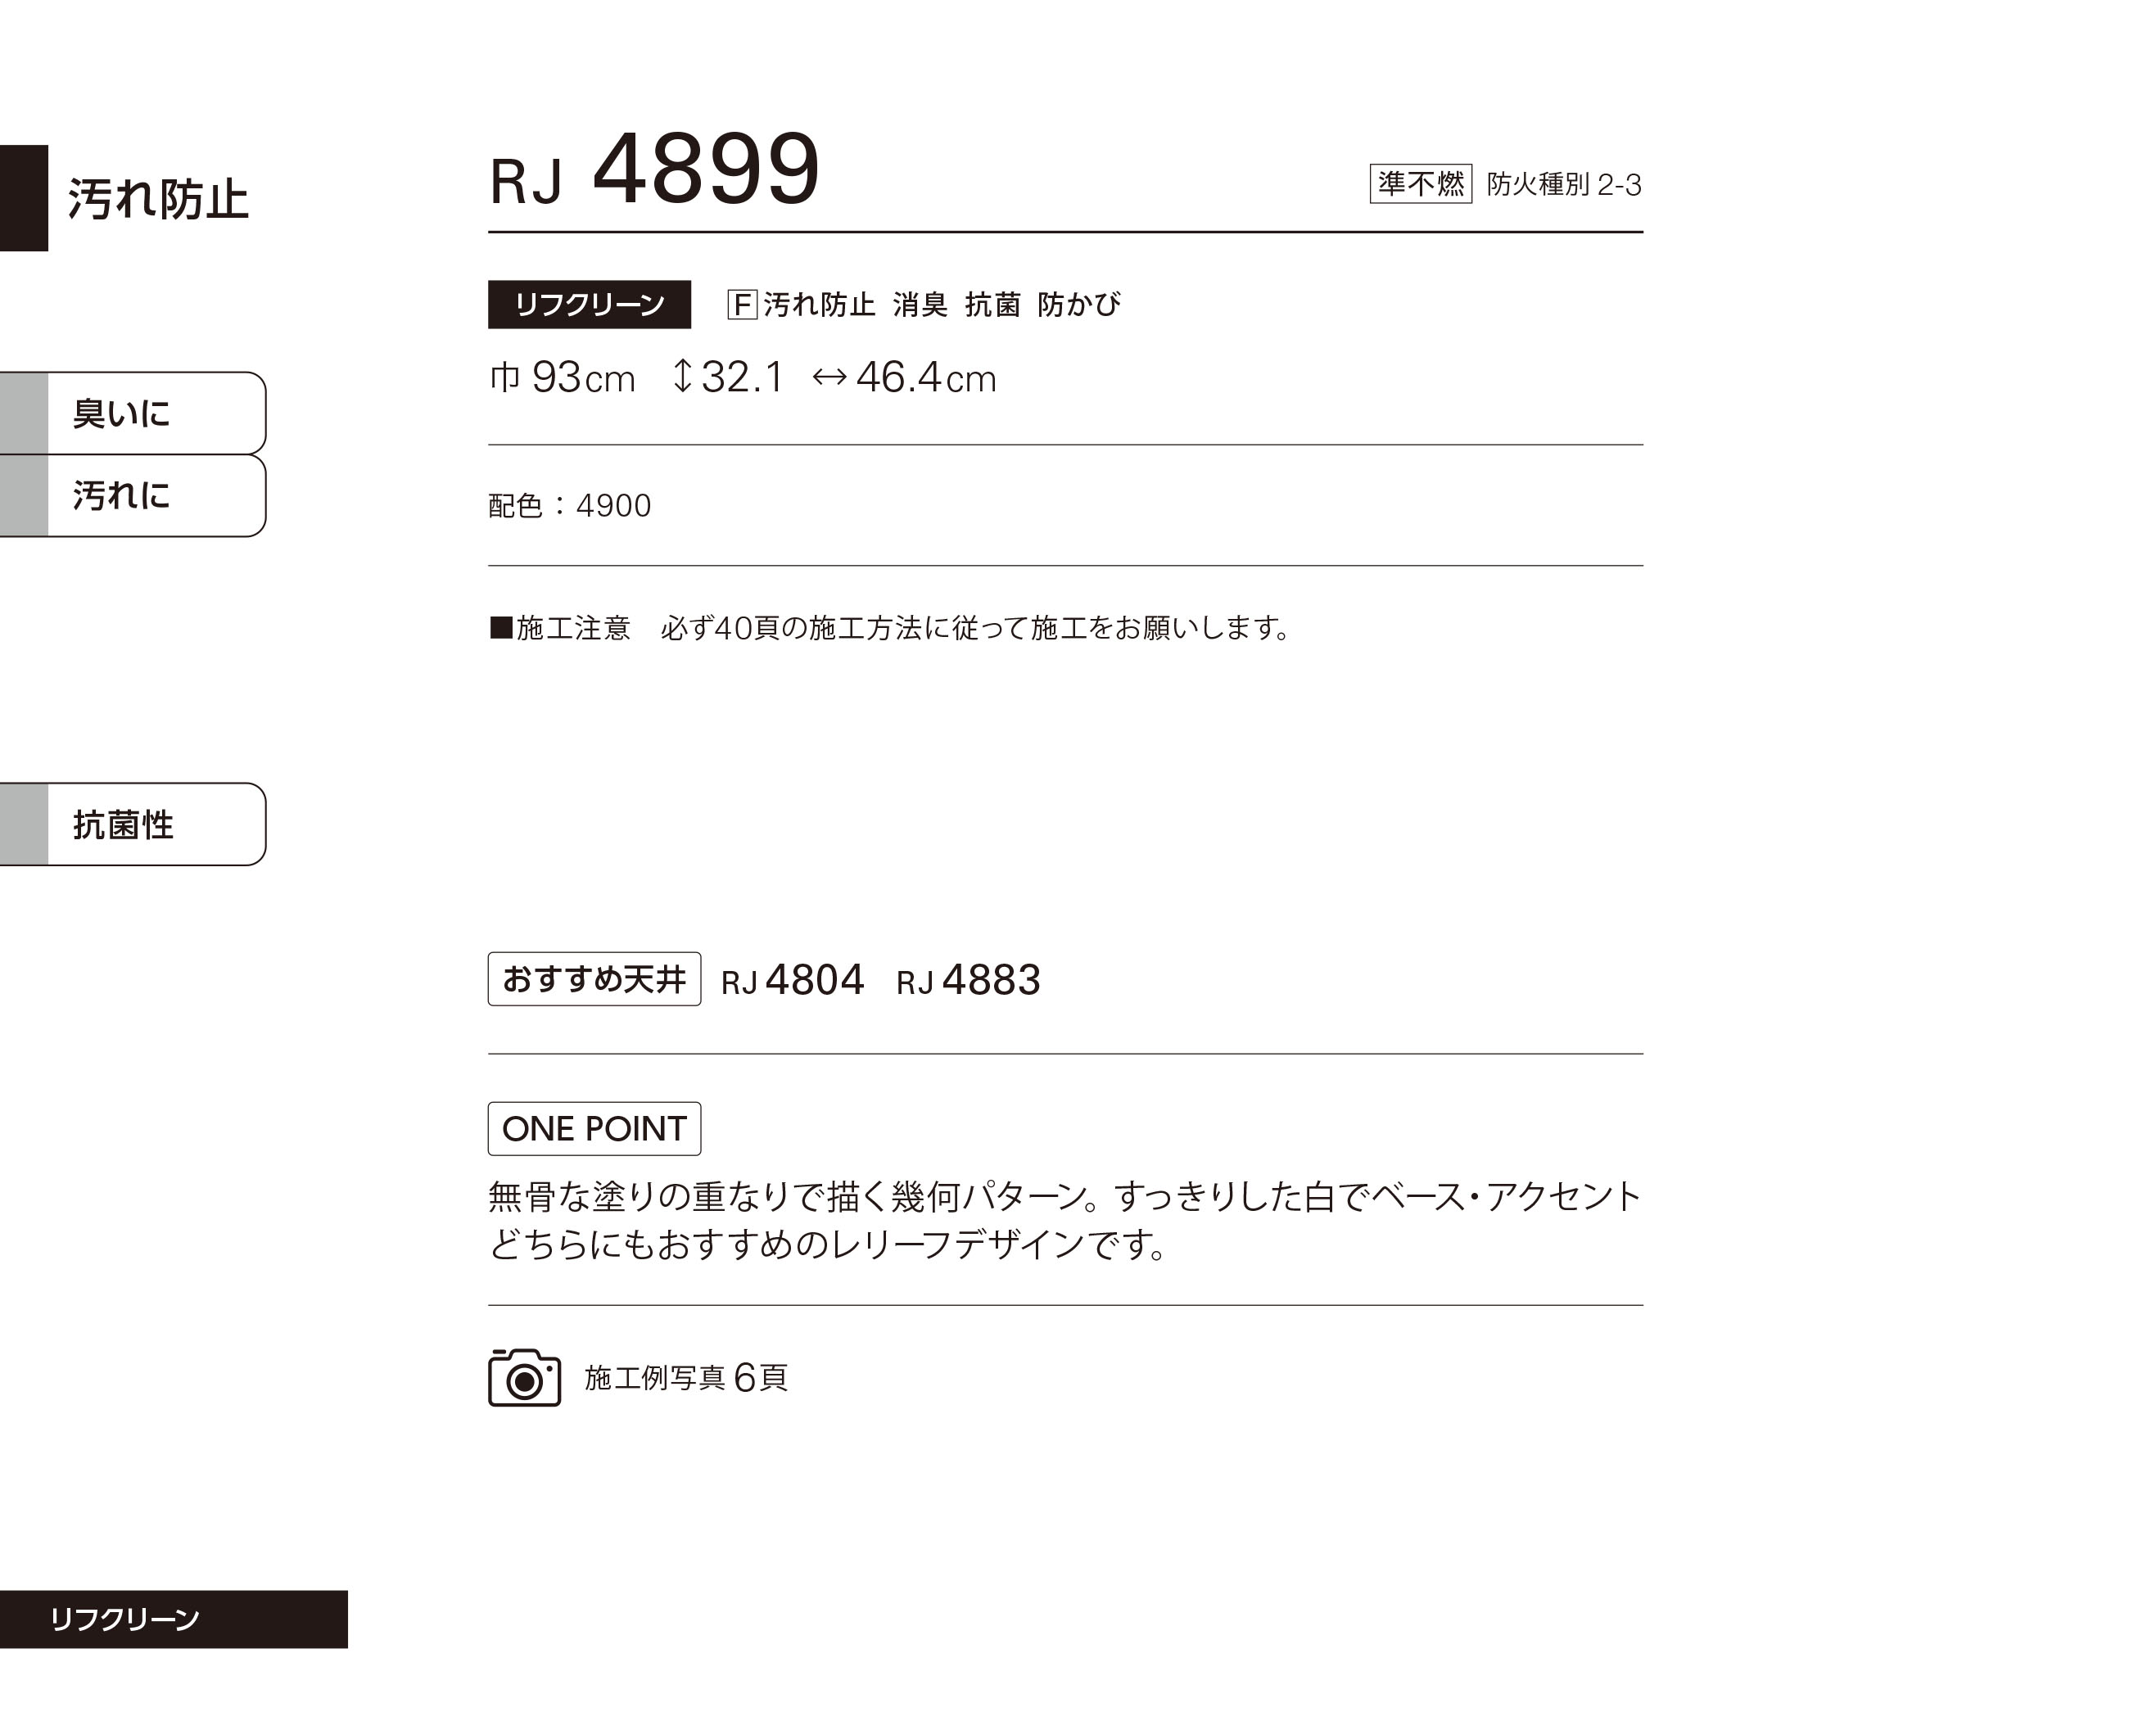Click the black square before 施工注意
Image resolution: width=2156 pixels, height=1721 pixels.
tap(500, 628)
